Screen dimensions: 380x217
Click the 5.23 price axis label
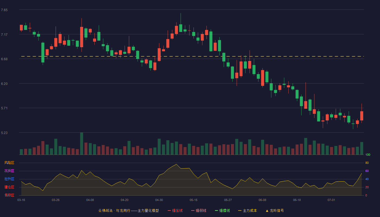[4, 133]
